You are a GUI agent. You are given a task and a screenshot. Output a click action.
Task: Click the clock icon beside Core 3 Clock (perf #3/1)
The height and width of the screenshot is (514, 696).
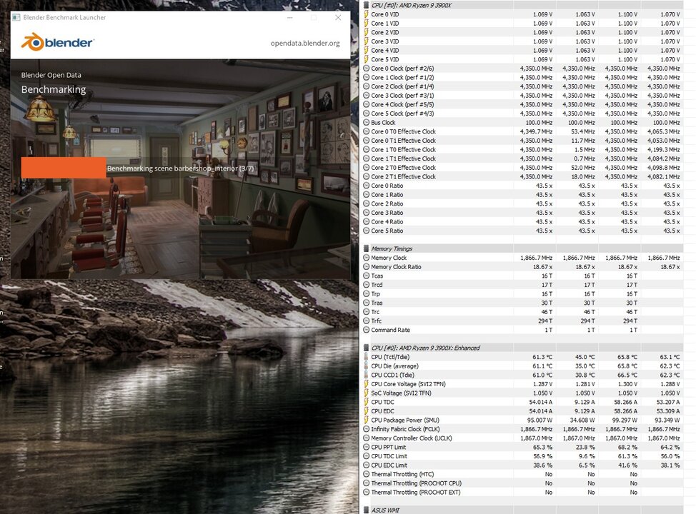pos(366,96)
